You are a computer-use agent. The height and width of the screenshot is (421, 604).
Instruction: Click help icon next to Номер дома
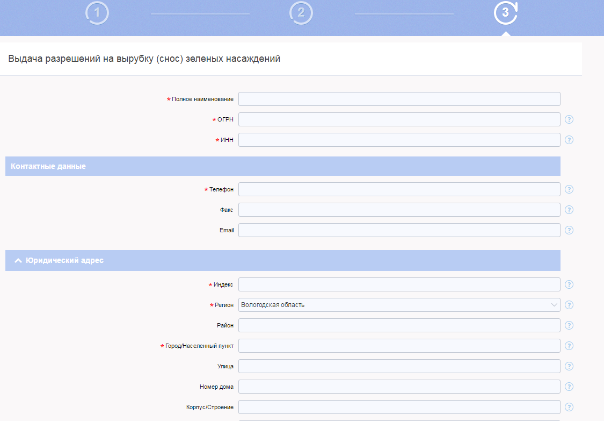coord(569,387)
